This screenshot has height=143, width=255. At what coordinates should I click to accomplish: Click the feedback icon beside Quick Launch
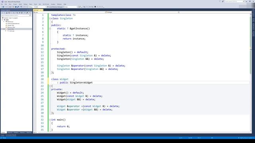coord(223,1)
